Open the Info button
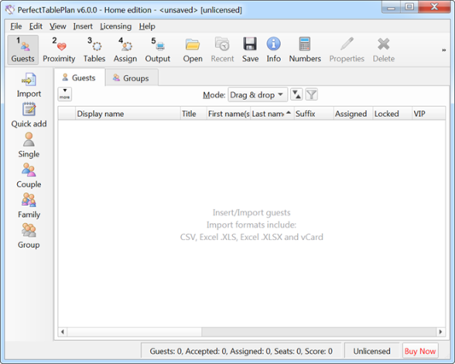This screenshot has height=364, width=455. [x=273, y=50]
